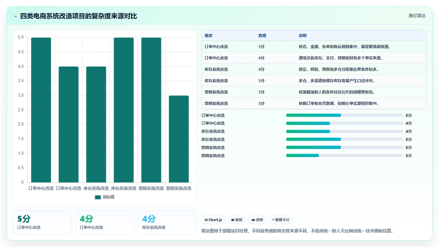Select the 库存系统改造 chart bar at 4.0

pos(96,125)
